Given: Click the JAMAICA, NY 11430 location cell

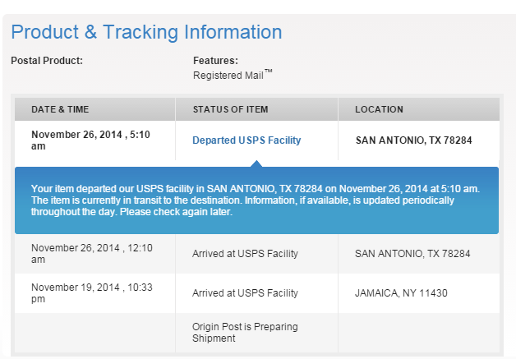Looking at the screenshot, I should pos(401,293).
